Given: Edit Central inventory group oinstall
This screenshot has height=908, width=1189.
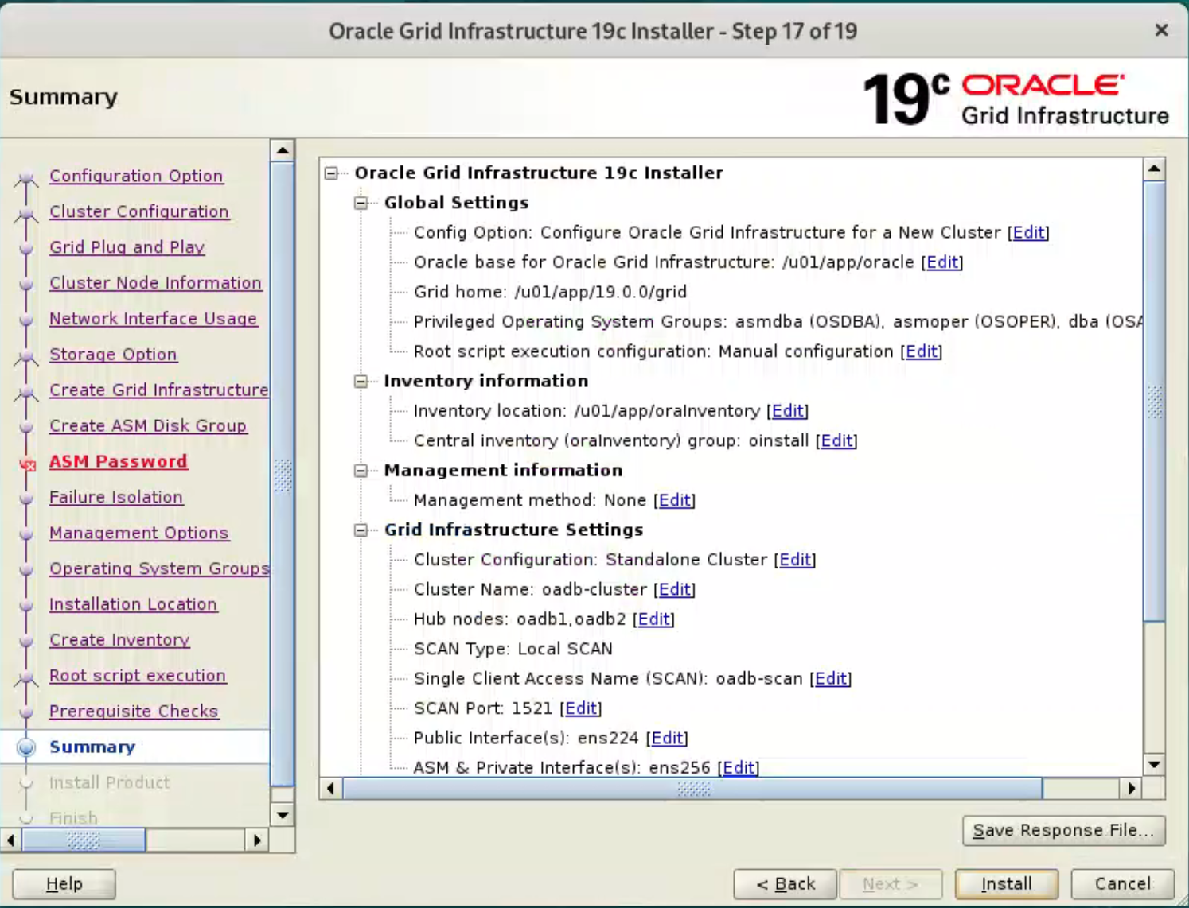Looking at the screenshot, I should point(836,440).
